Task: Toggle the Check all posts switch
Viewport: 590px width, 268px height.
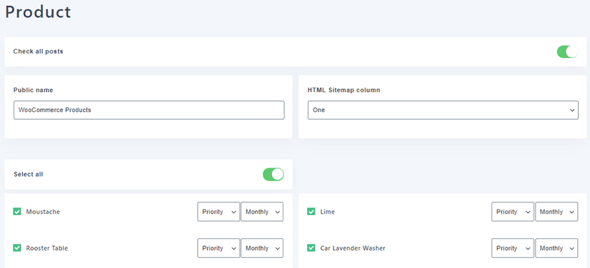Action: click(567, 52)
